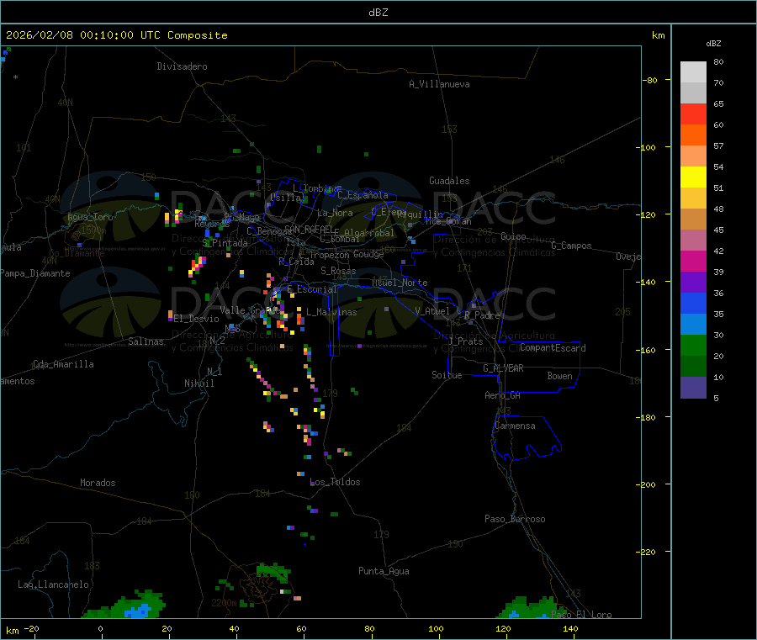This screenshot has height=640, width=757.
Task: Click the Cda_Amarilla label
Action: tap(63, 364)
